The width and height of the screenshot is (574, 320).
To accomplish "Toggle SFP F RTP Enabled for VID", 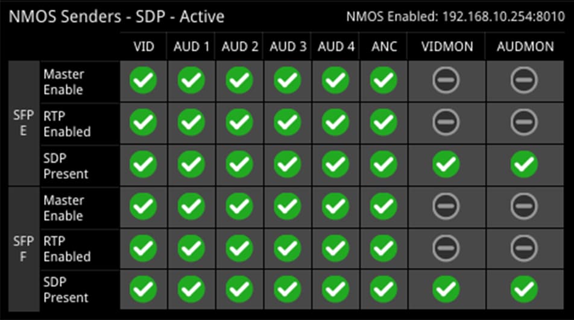I will (x=143, y=248).
